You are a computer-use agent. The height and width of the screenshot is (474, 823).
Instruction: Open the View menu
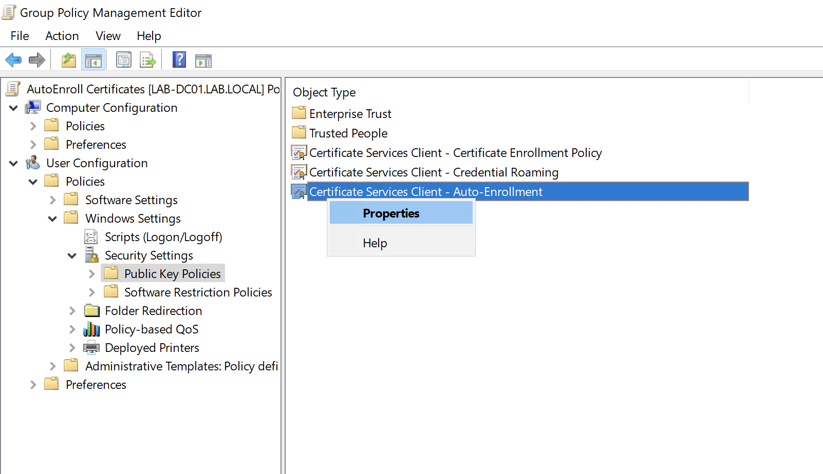pos(108,36)
